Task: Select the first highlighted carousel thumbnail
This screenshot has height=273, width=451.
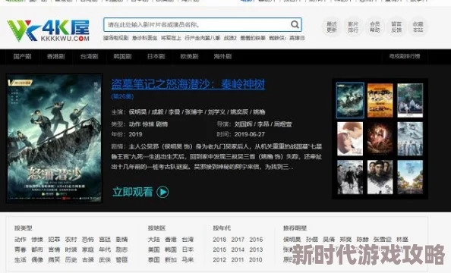Action: [350, 100]
